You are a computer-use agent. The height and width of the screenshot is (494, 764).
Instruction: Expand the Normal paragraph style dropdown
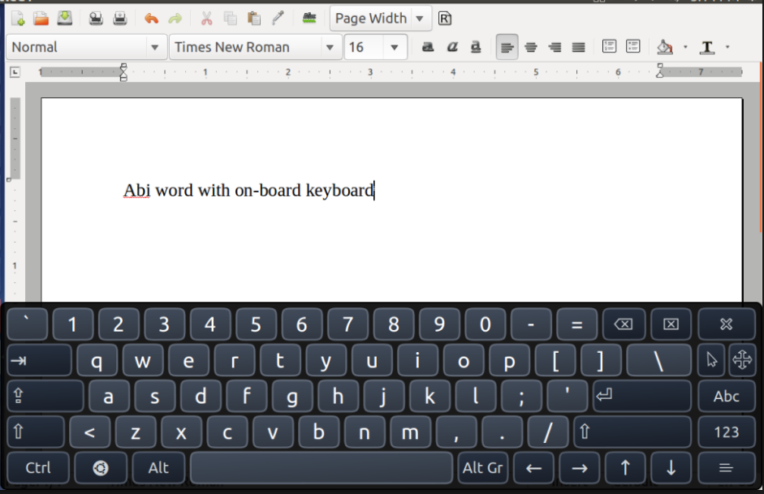pos(154,47)
